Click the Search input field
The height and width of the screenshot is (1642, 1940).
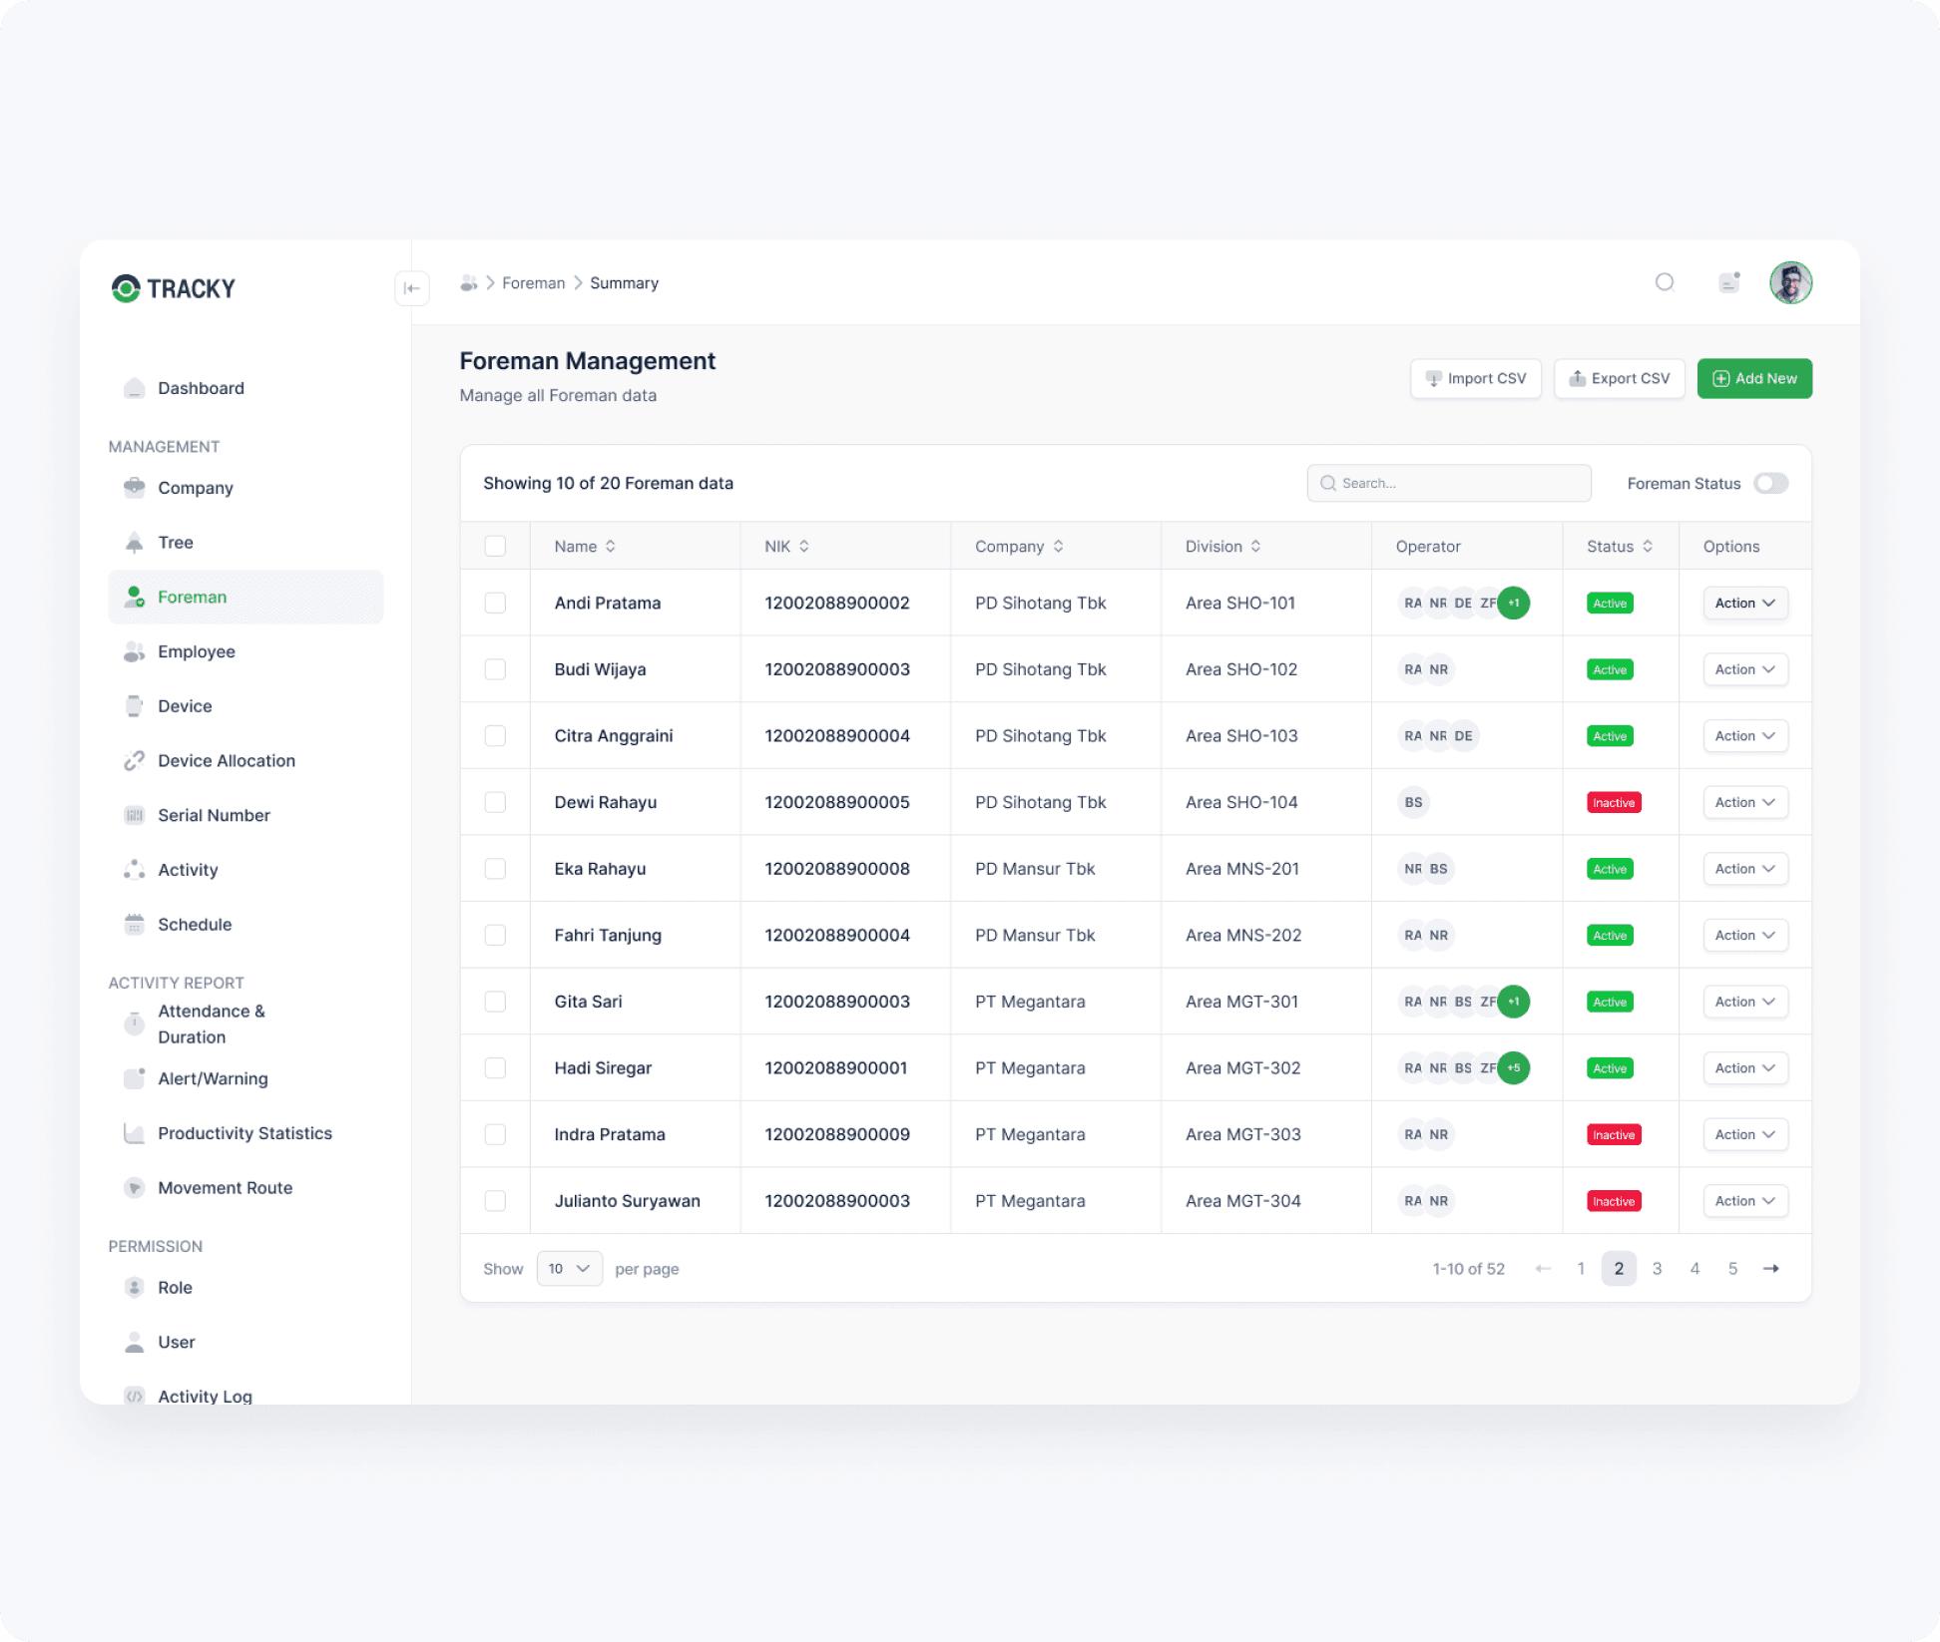(1449, 484)
